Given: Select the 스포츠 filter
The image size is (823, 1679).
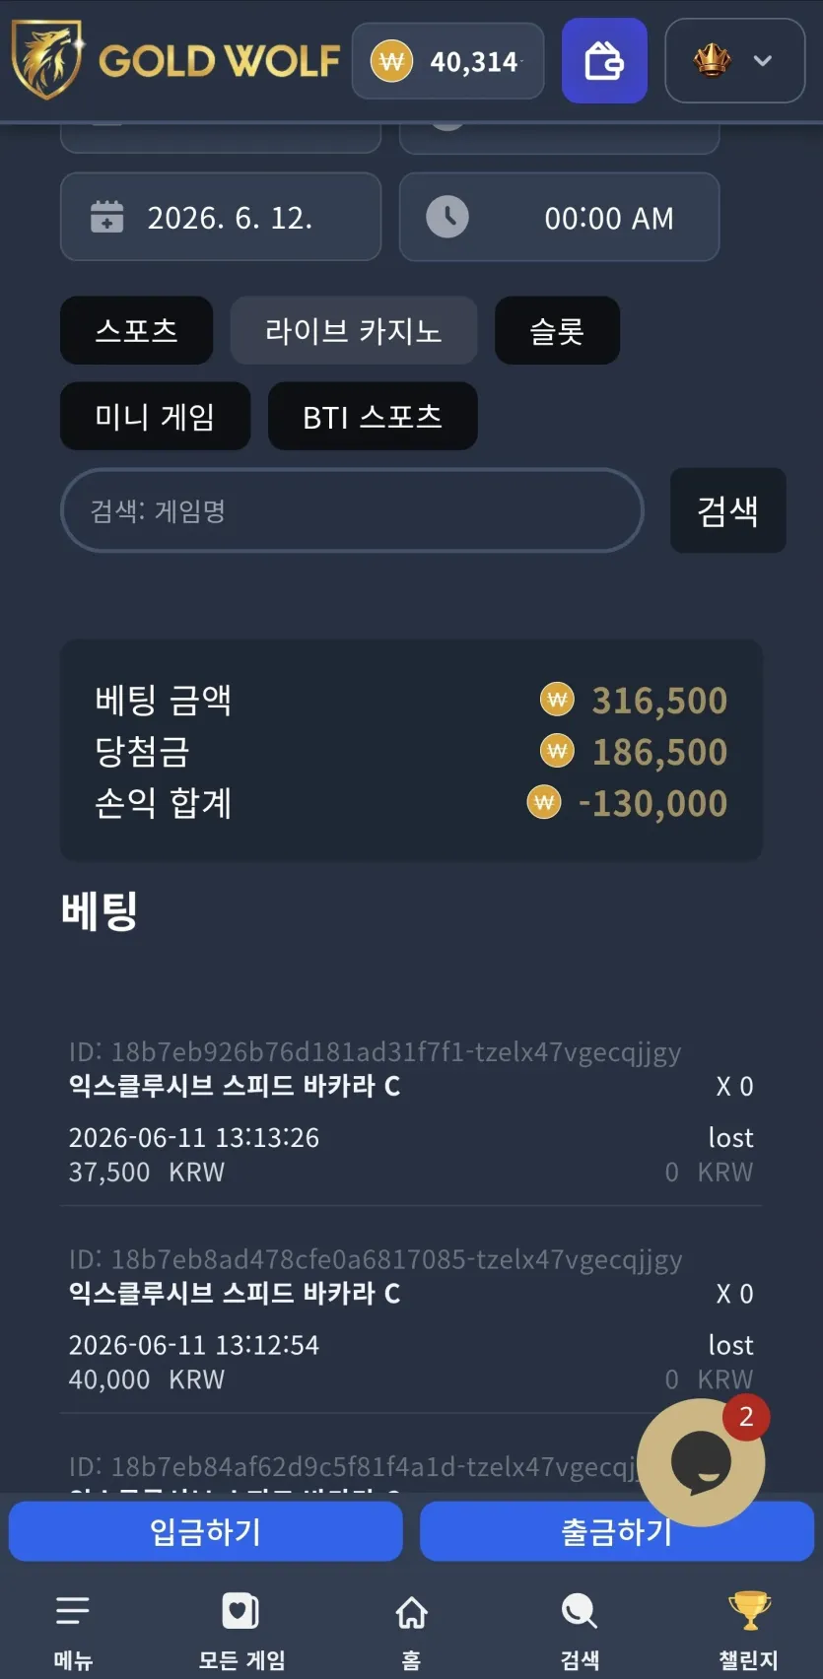Looking at the screenshot, I should point(136,330).
